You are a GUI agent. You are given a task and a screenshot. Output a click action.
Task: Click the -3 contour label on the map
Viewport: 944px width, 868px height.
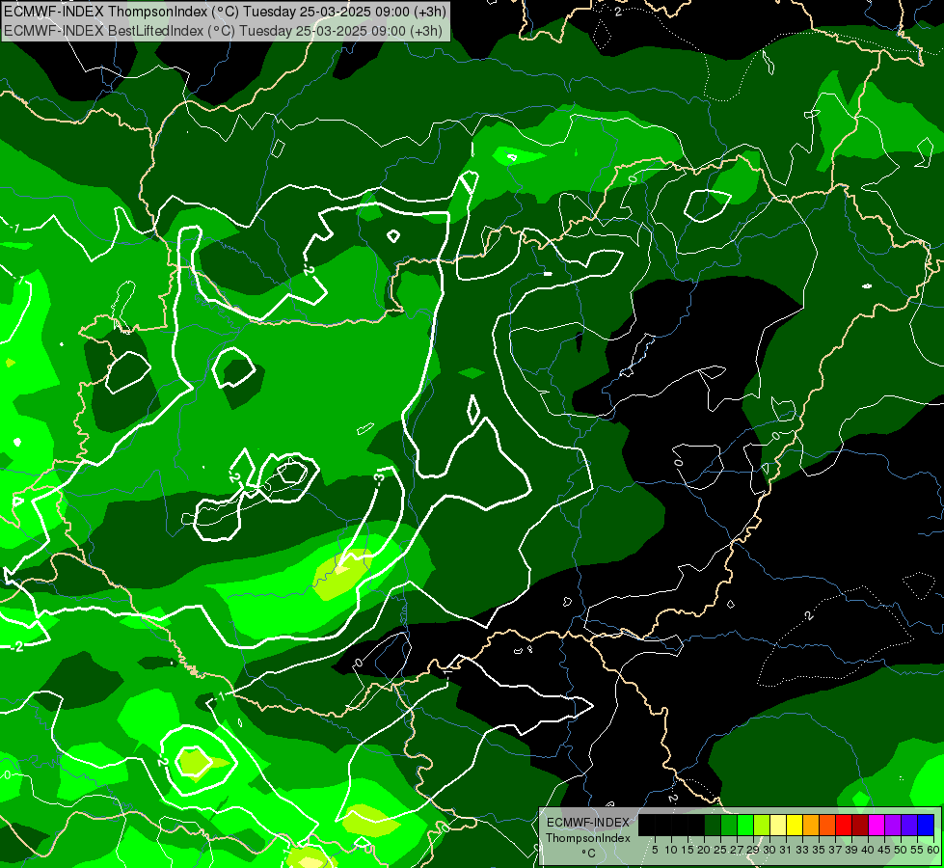379,478
